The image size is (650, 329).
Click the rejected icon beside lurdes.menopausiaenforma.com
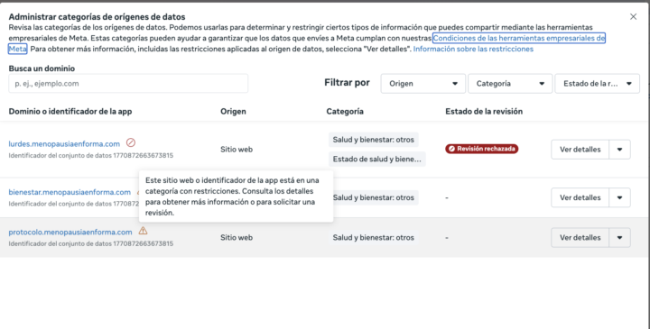(131, 142)
